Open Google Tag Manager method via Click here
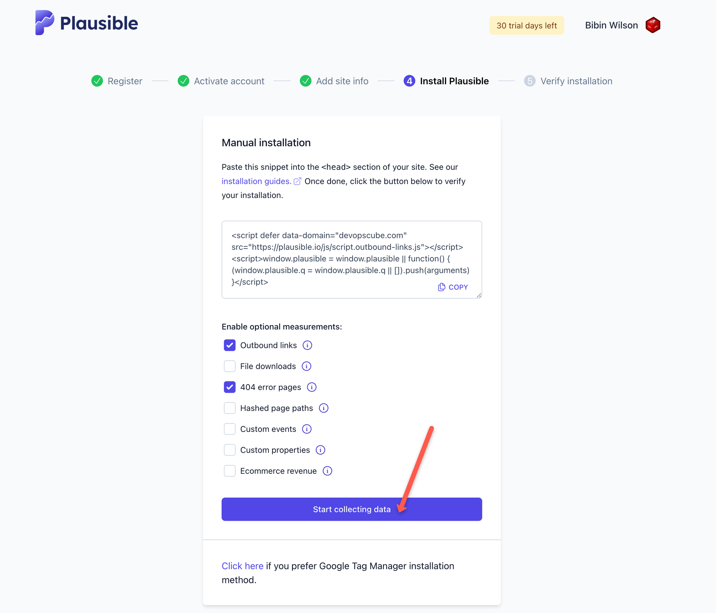The height and width of the screenshot is (613, 716). (x=242, y=566)
